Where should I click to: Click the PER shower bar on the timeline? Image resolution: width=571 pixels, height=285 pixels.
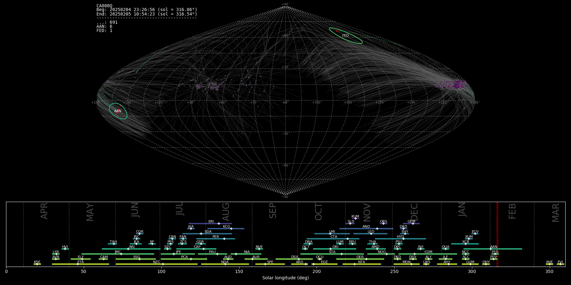pos(216,239)
